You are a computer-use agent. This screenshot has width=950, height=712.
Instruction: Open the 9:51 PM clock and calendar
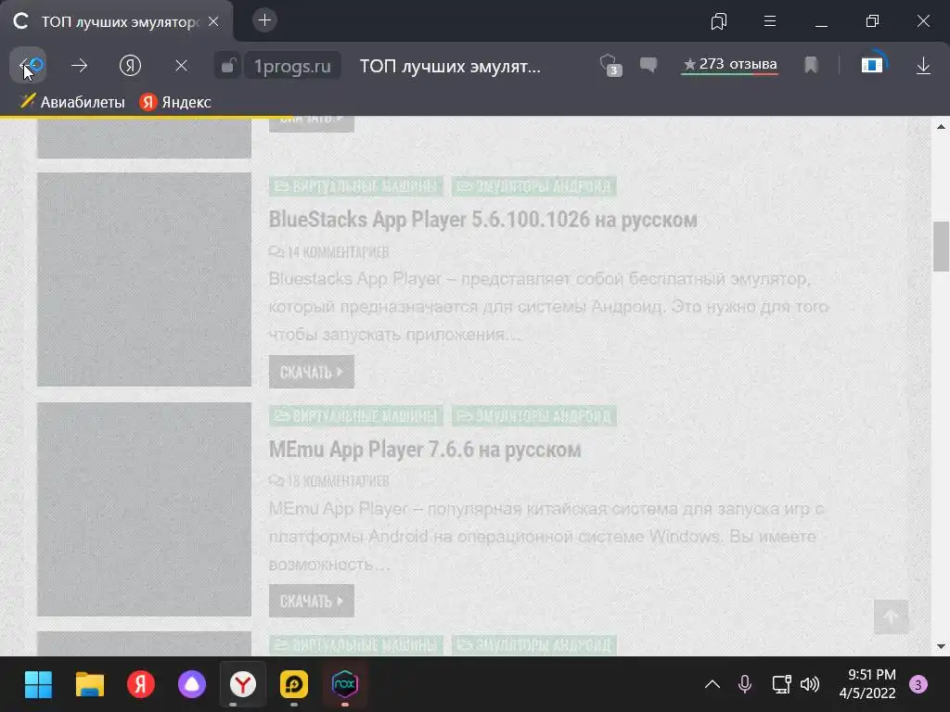(867, 684)
